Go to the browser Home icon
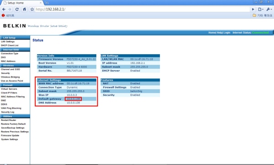The width and height of the screenshot is (274, 165). click(25, 9)
